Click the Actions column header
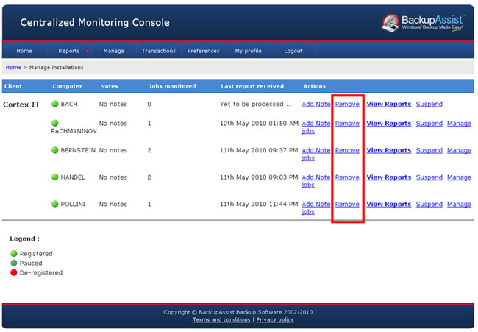 [314, 86]
